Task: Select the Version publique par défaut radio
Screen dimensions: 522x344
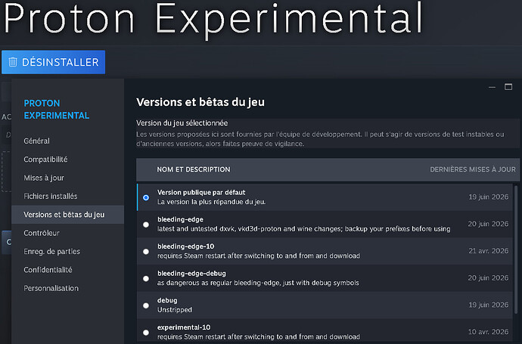Action: tap(146, 197)
